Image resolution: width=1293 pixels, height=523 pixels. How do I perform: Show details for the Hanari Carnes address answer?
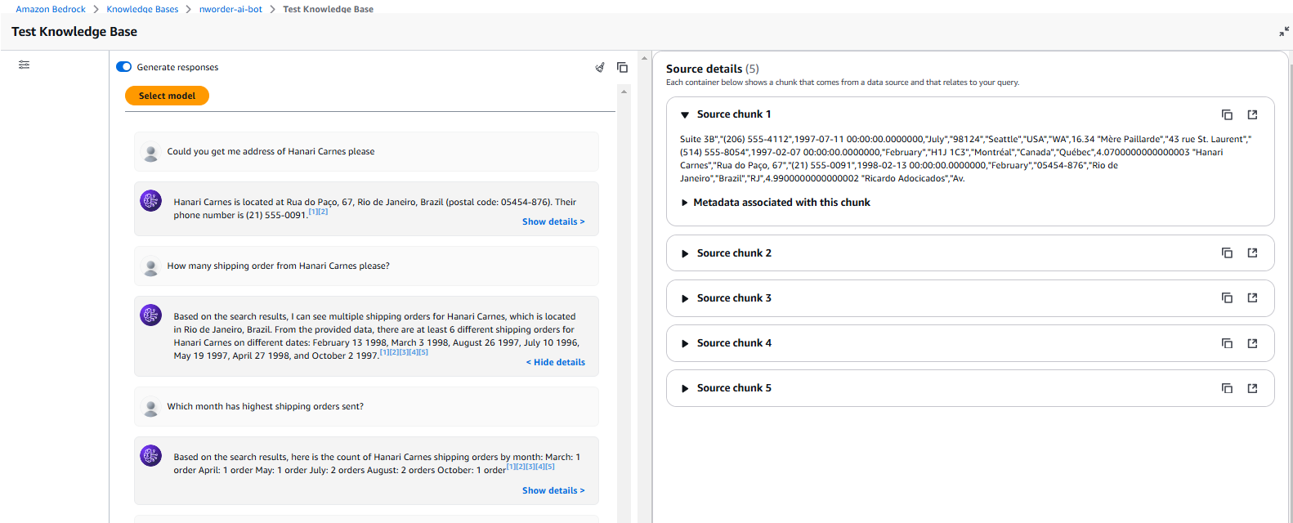(553, 221)
